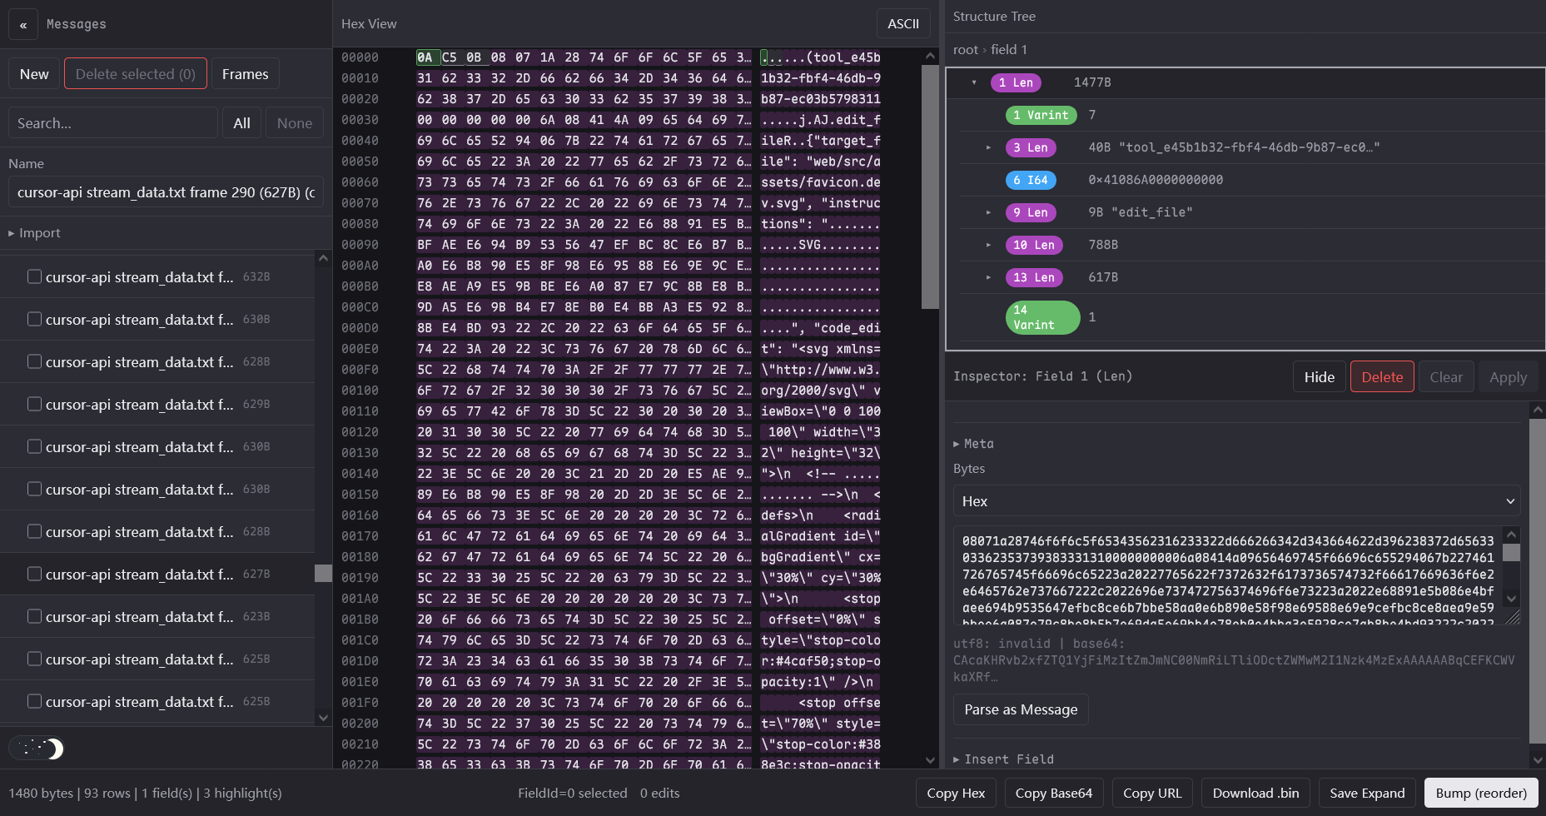Collapse the root '1 Len' 1477B node
The width and height of the screenshot is (1546, 816).
pos(974,82)
